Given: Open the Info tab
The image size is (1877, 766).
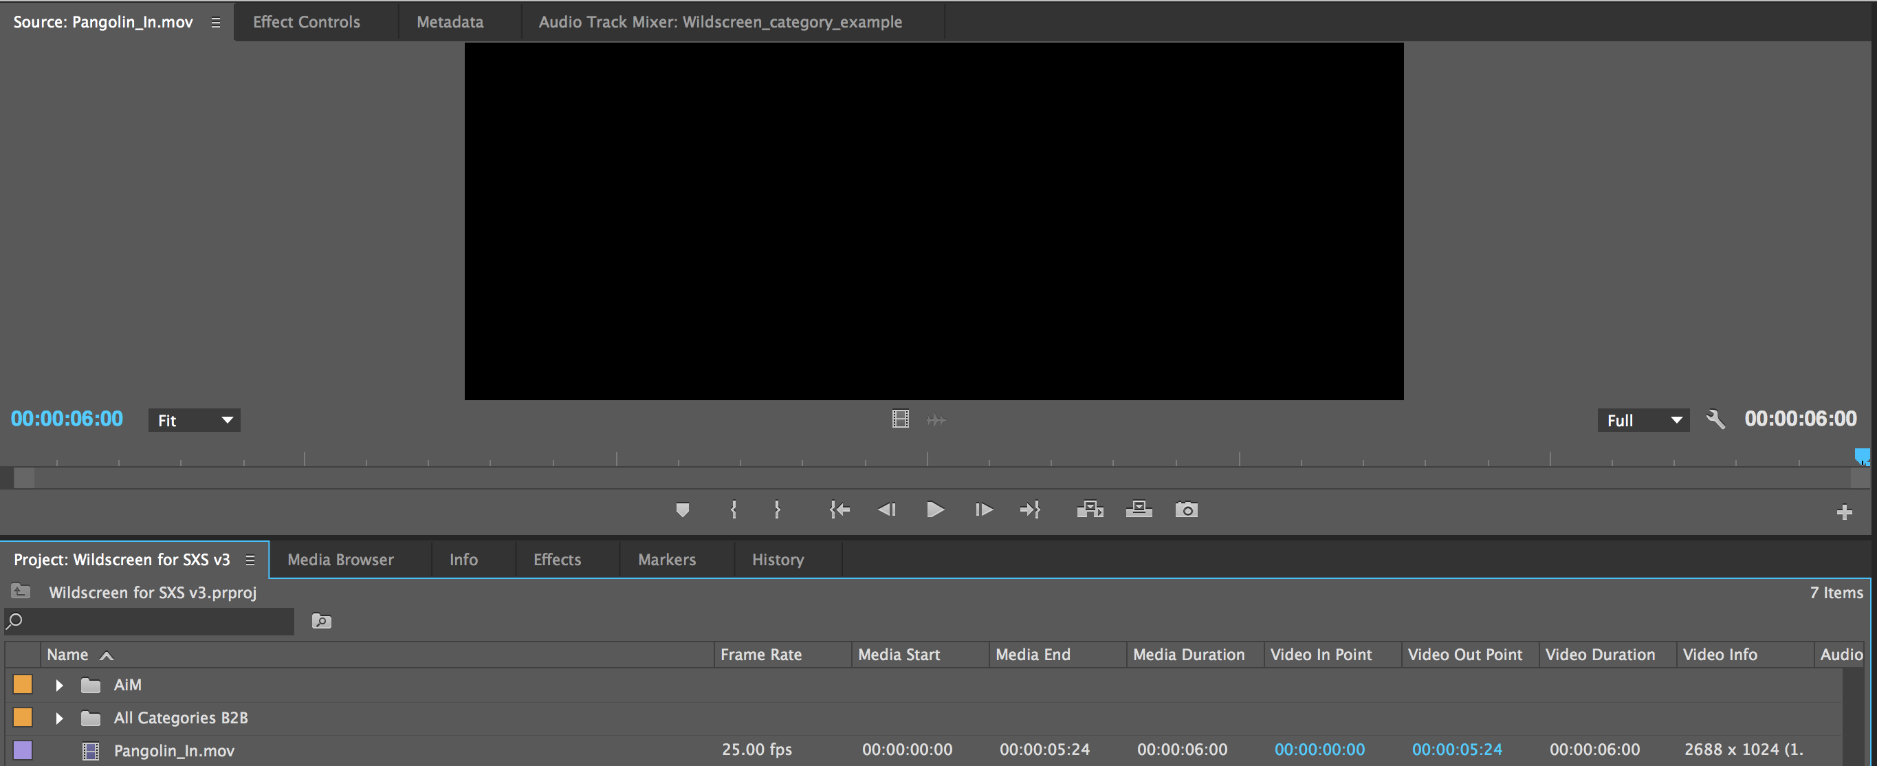Looking at the screenshot, I should pos(463,560).
